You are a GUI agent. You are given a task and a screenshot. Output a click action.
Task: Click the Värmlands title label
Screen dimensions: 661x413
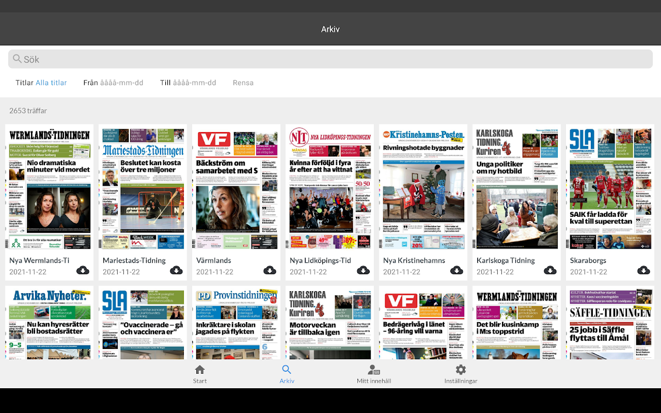(x=214, y=261)
